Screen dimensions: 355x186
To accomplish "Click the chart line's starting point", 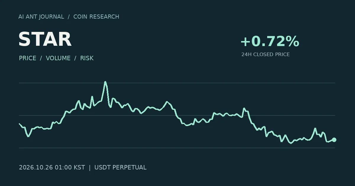I will point(19,124).
